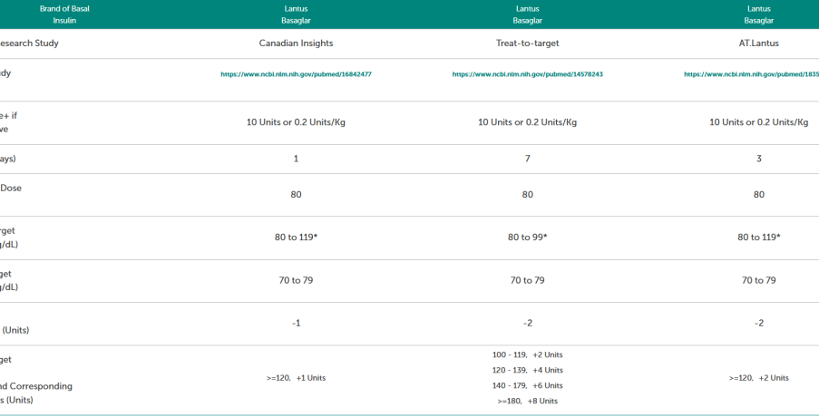
Task: Click Lantus Basaglar header above Canadian Insights
Action: tap(296, 14)
